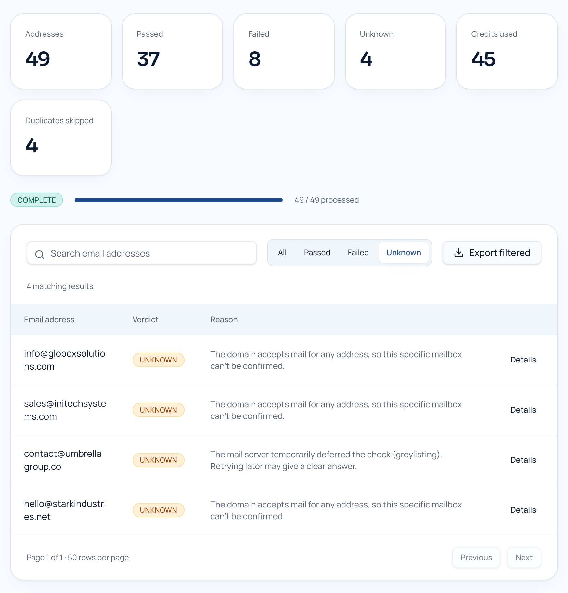The height and width of the screenshot is (593, 568).
Task: Switch to the All filter tab
Action: click(282, 253)
